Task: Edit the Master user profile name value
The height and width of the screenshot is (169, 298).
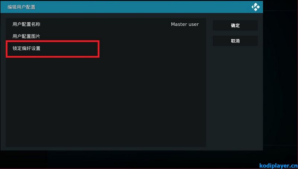Action: (185, 24)
